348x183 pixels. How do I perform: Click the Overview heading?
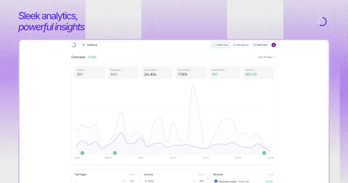coord(78,57)
